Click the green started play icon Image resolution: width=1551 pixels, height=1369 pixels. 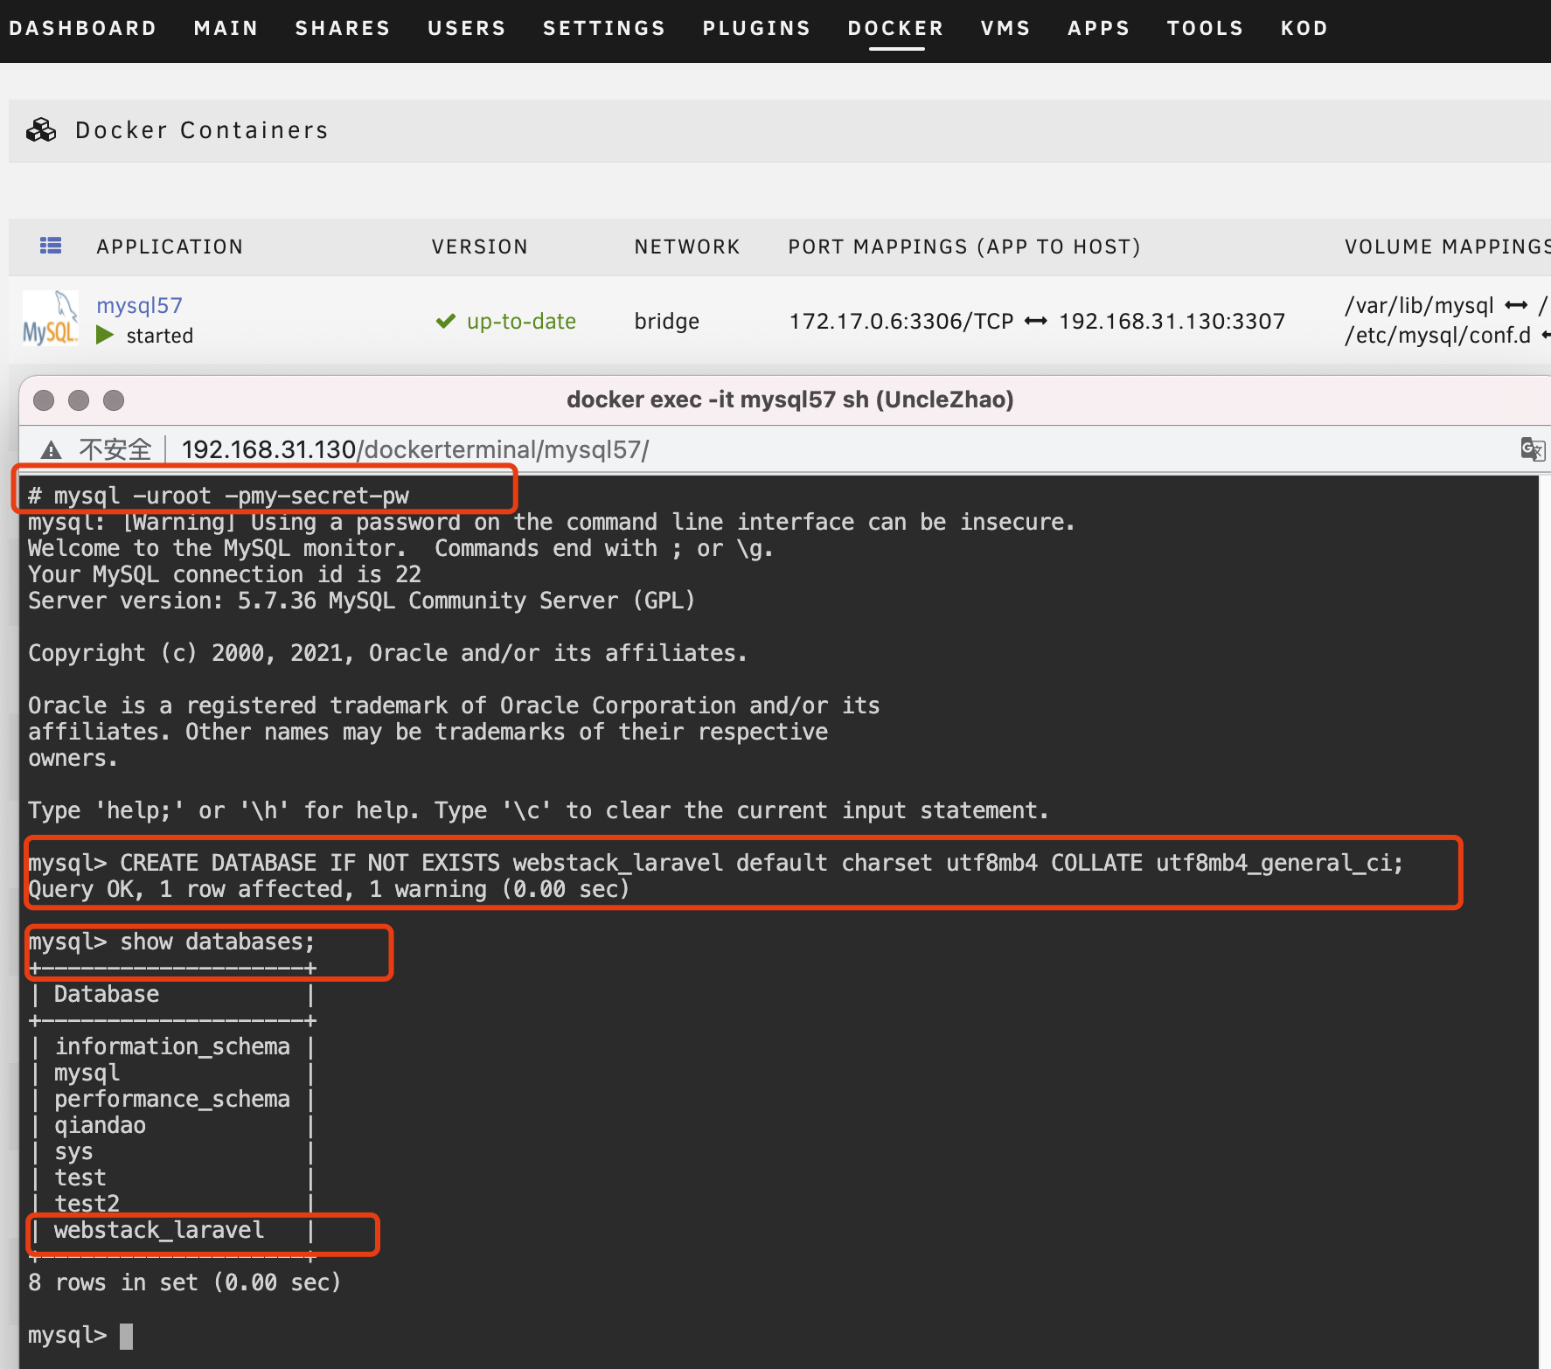(x=105, y=335)
